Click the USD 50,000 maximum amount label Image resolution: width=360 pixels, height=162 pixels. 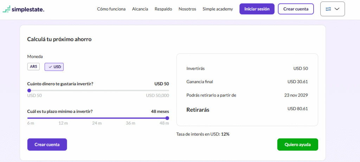pyautogui.click(x=157, y=95)
